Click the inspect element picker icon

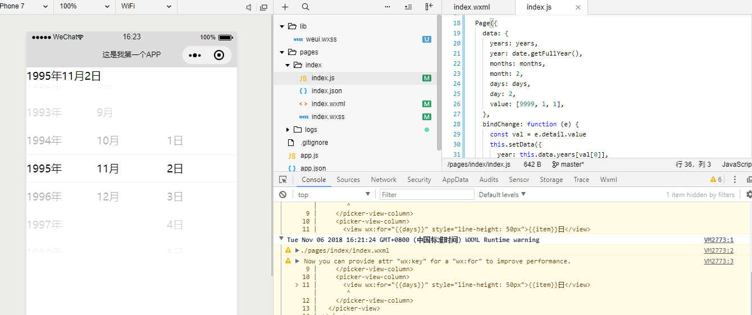click(283, 180)
